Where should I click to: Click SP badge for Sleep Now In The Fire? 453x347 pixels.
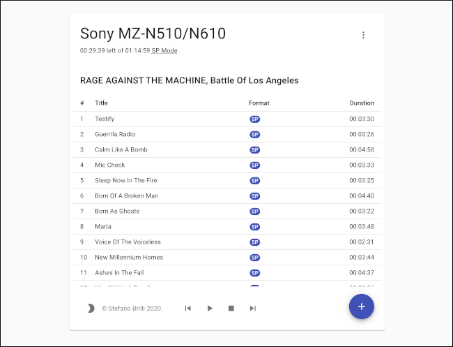click(x=255, y=181)
